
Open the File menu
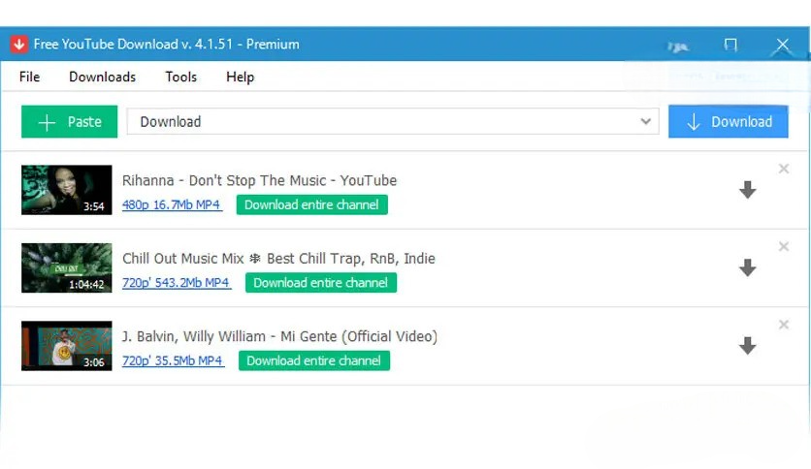click(x=29, y=77)
